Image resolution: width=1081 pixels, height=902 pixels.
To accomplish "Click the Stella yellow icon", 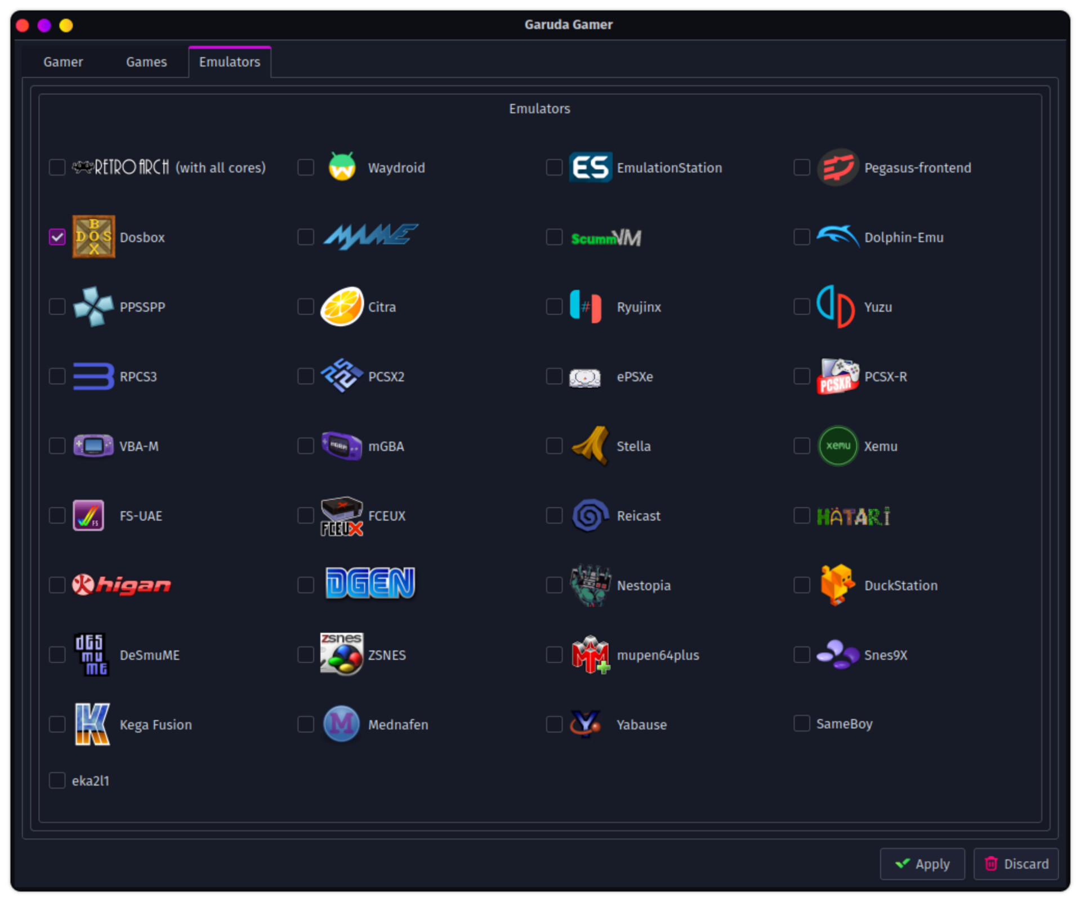I will [590, 445].
